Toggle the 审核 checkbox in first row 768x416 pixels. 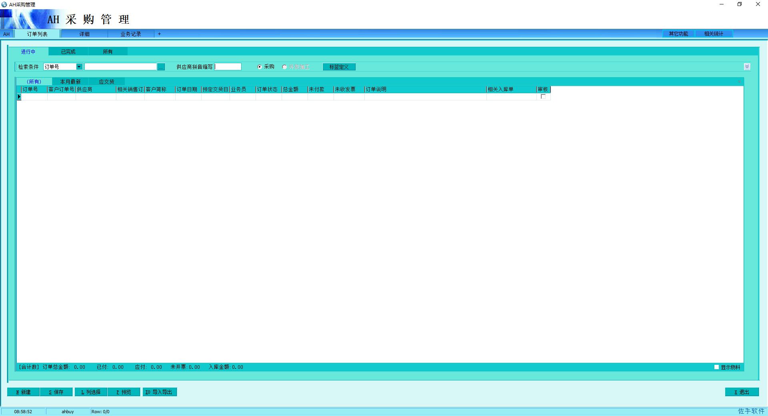(x=543, y=96)
